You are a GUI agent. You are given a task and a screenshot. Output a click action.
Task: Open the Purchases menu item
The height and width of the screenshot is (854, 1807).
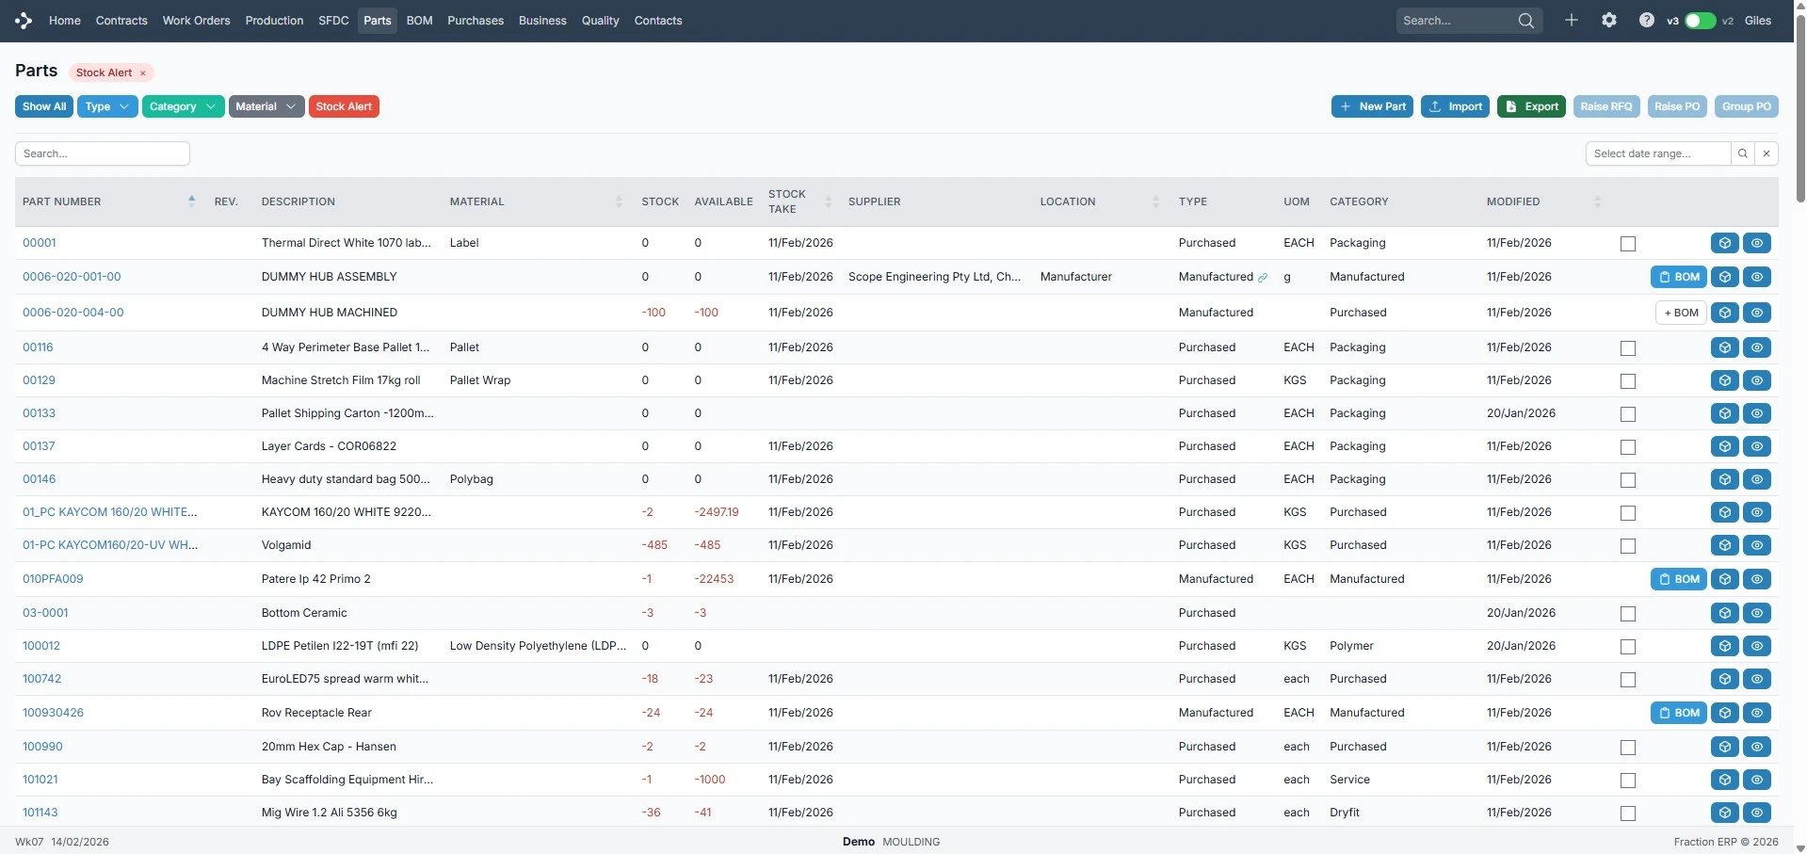(475, 21)
